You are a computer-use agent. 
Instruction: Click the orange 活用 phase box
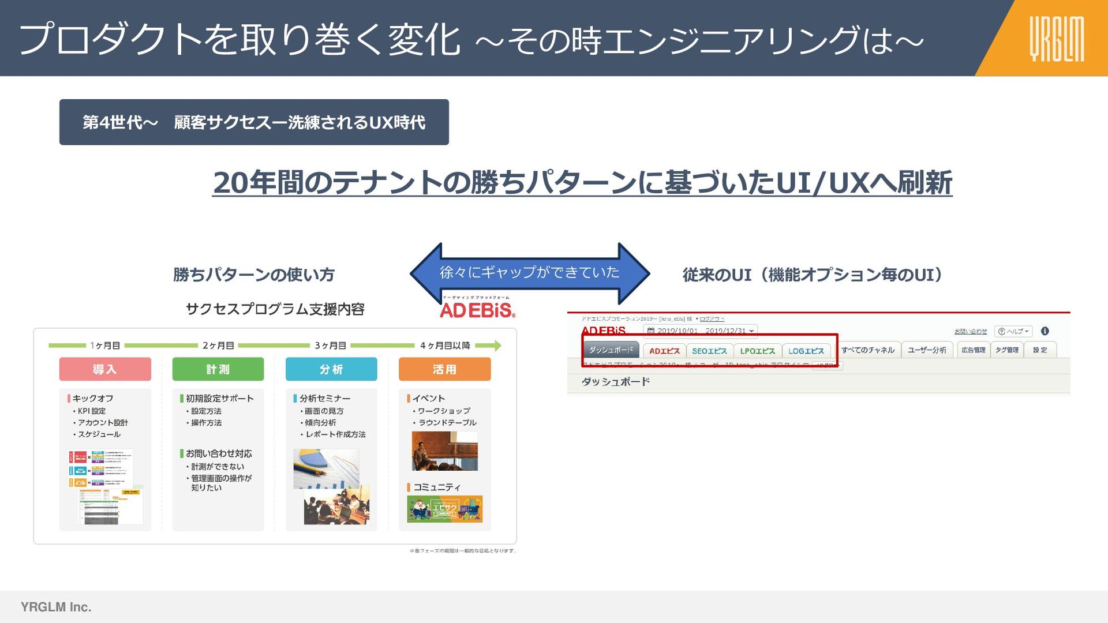(x=444, y=369)
